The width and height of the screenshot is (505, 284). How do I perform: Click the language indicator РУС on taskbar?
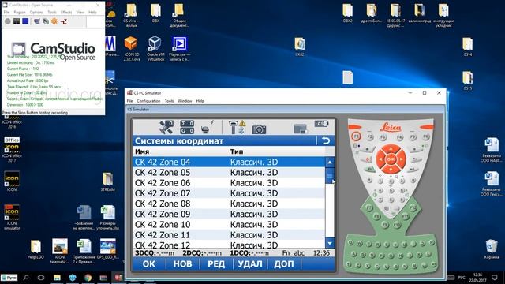click(x=462, y=277)
